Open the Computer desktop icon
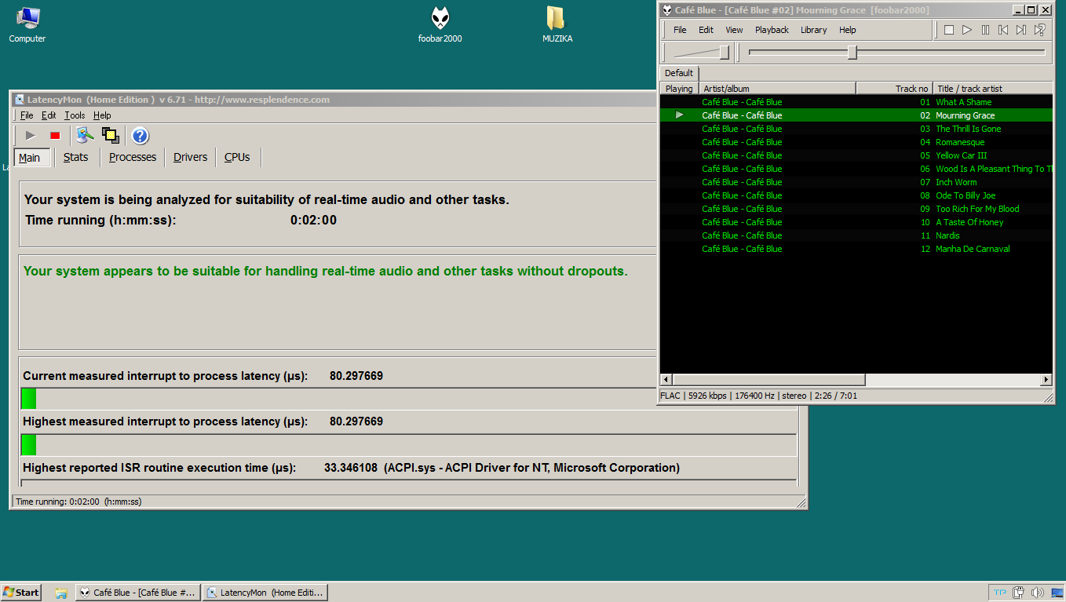Viewport: 1066px width, 602px height. coord(27,24)
